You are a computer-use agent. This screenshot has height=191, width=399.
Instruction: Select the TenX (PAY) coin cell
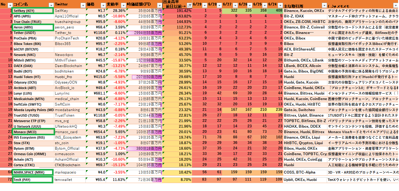[x=33, y=180]
